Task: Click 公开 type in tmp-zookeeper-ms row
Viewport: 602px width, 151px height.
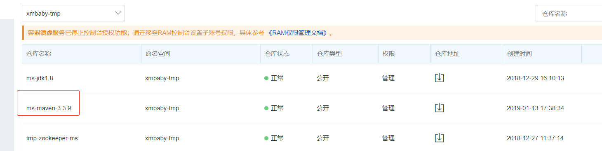Action: point(323,138)
